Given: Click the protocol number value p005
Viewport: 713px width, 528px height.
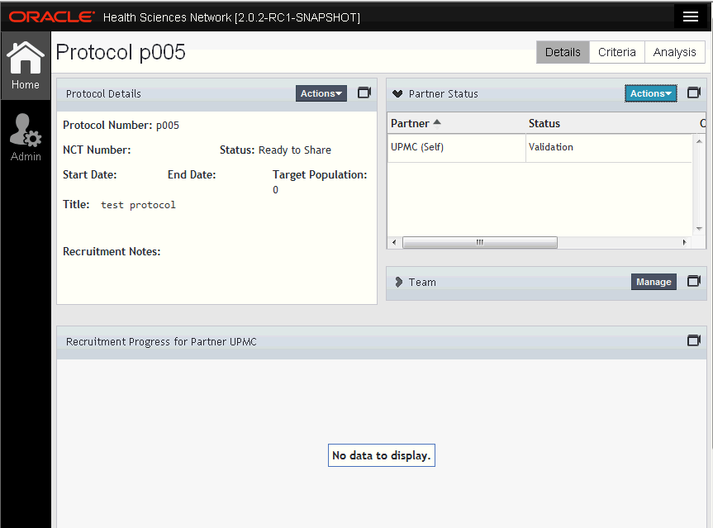Looking at the screenshot, I should 168,126.
